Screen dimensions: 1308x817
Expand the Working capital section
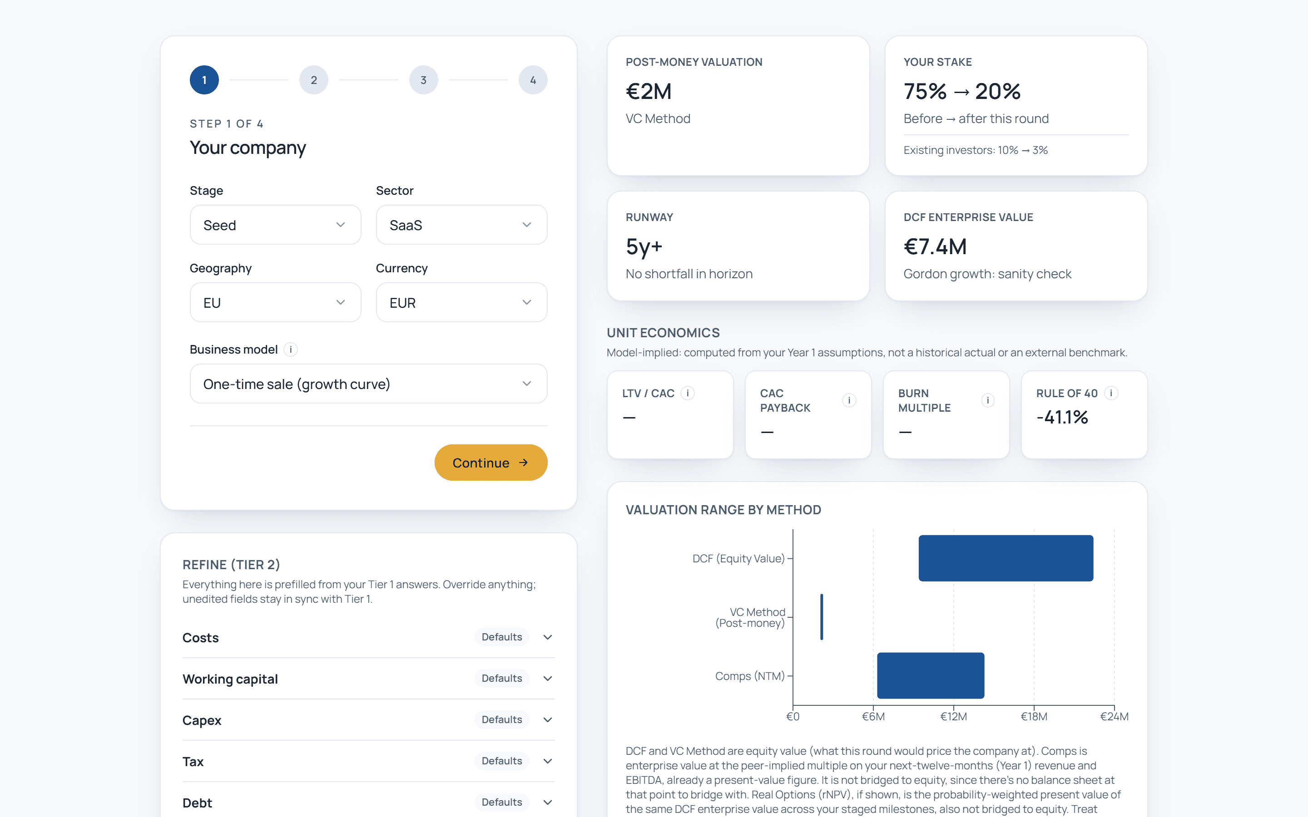tap(369, 679)
